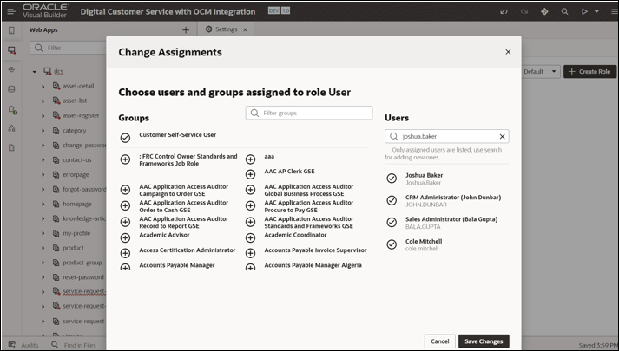Screen dimensions: 619x351
Task: Open the Git diamond icon in header
Action: tap(544, 11)
